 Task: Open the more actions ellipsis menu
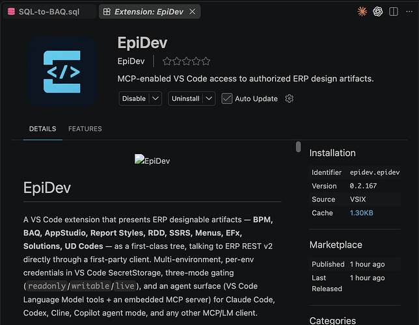[409, 12]
